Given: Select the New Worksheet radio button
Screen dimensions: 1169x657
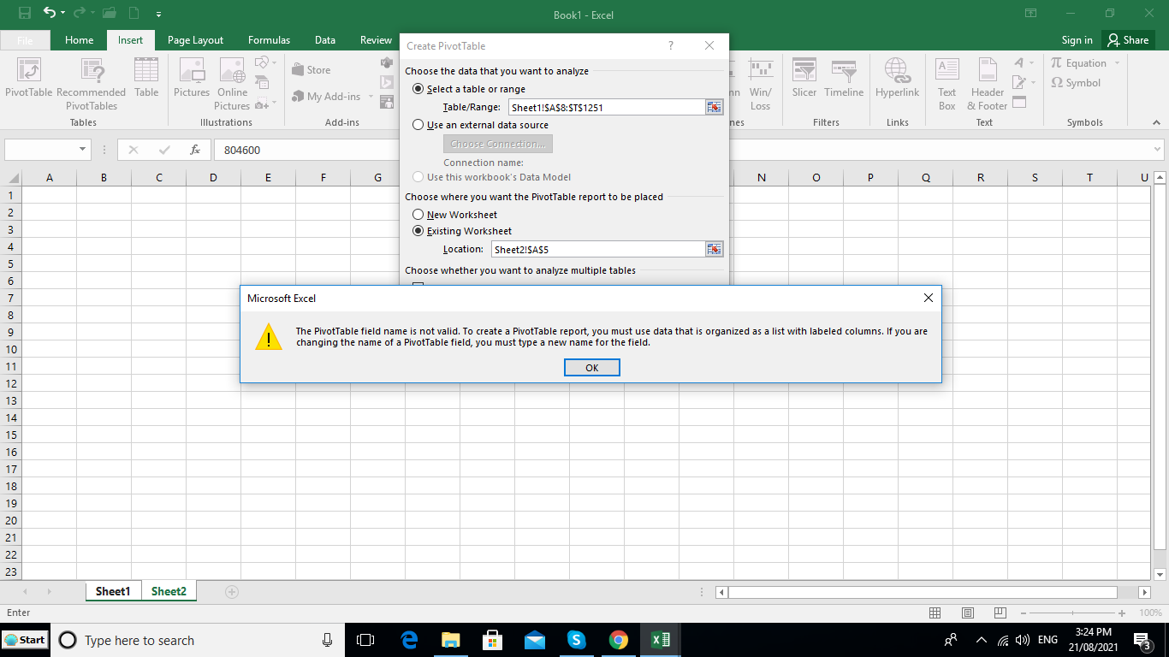Looking at the screenshot, I should 418,215.
